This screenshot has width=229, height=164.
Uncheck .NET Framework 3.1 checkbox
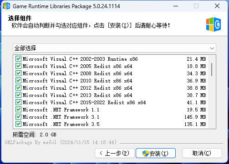[x=18, y=117]
